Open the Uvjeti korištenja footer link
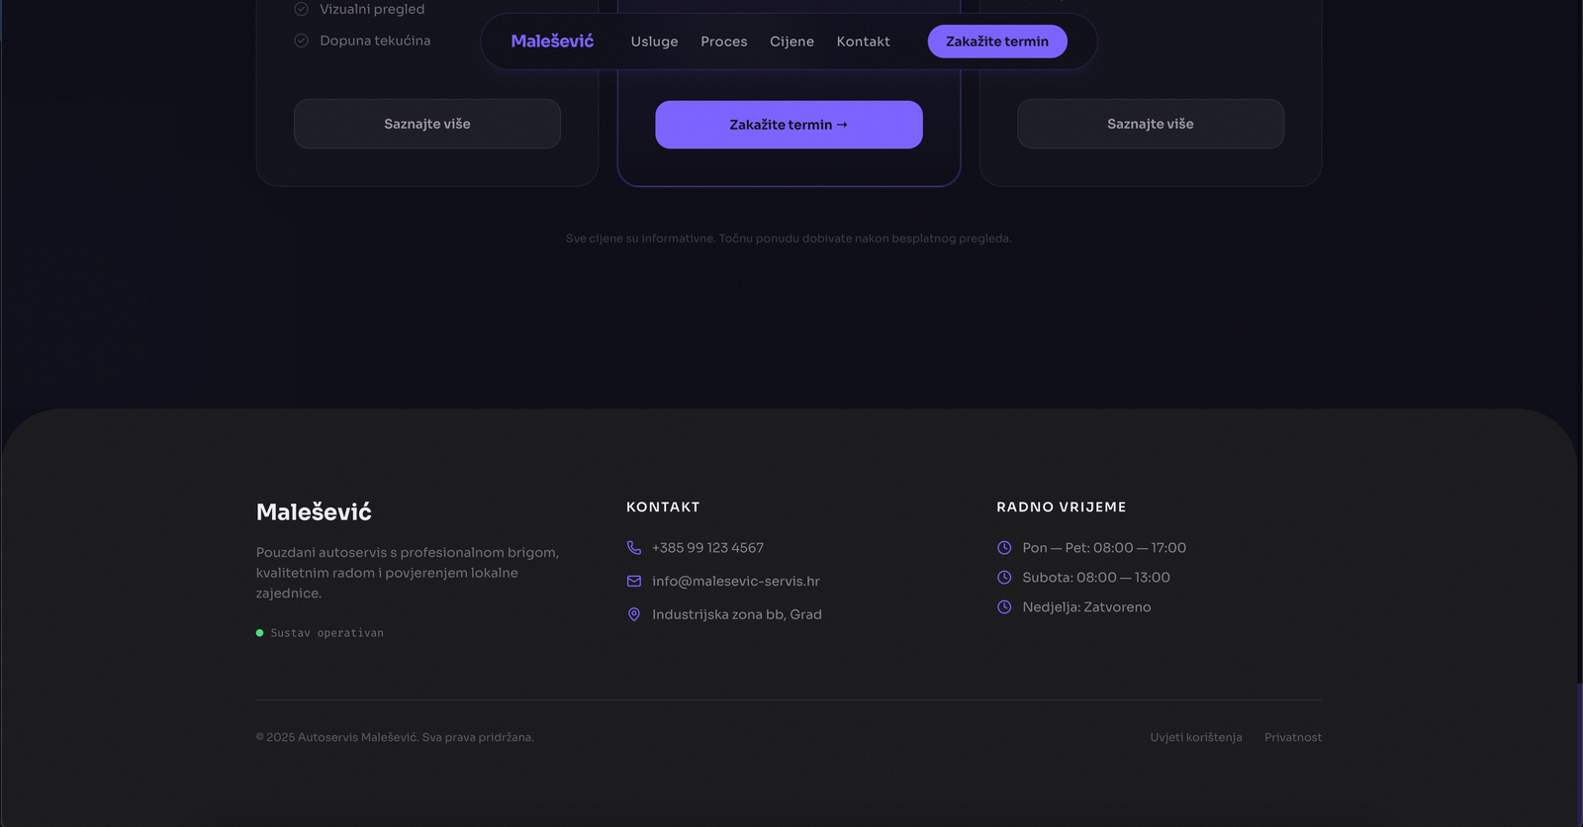Image resolution: width=1583 pixels, height=827 pixels. pyautogui.click(x=1195, y=737)
